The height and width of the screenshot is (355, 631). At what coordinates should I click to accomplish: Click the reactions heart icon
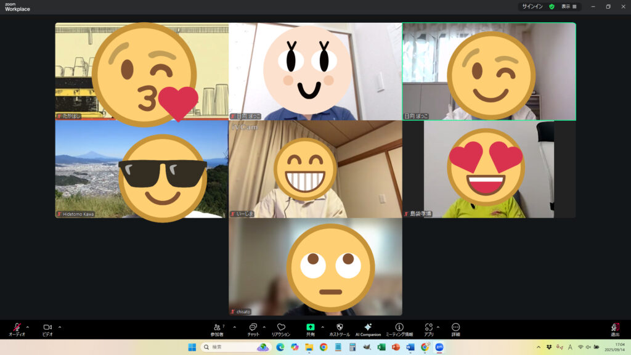[x=280, y=327]
